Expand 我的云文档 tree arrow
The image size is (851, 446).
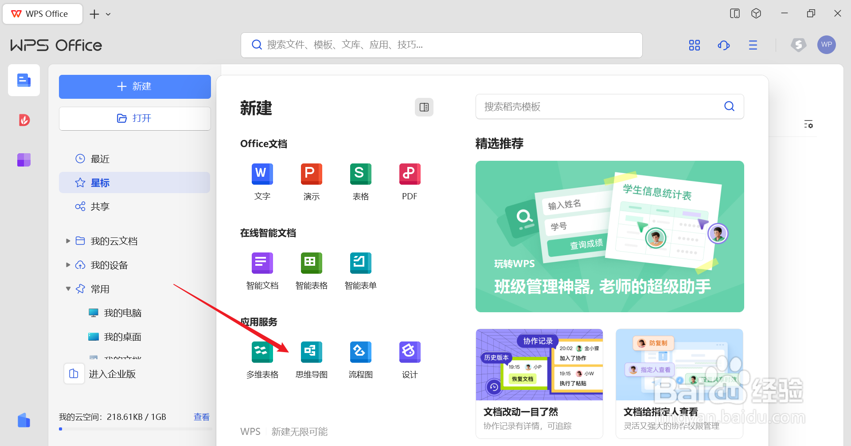coord(68,241)
